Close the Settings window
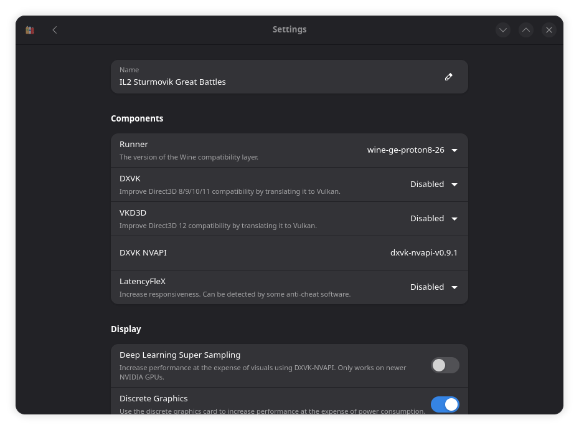579x430 pixels. pyautogui.click(x=548, y=30)
